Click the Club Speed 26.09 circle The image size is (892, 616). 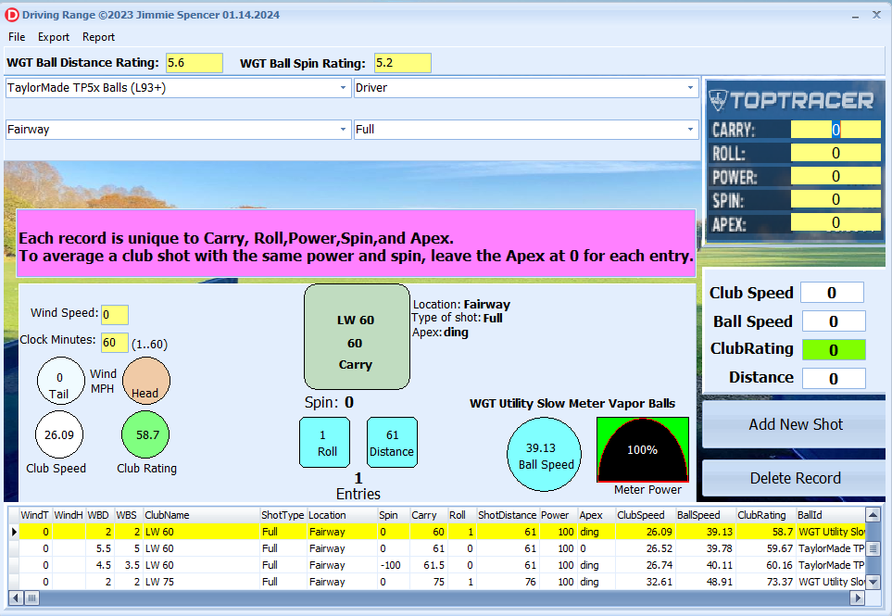coord(59,434)
